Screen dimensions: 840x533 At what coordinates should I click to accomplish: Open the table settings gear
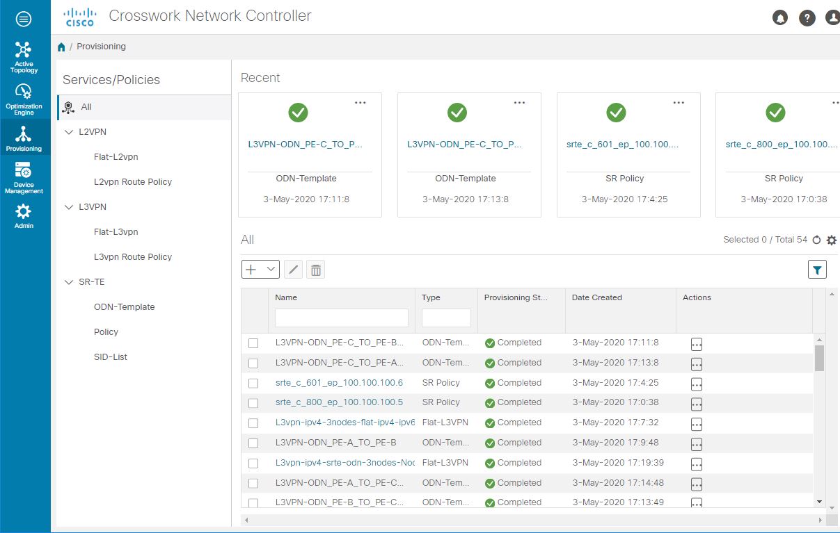tap(831, 239)
